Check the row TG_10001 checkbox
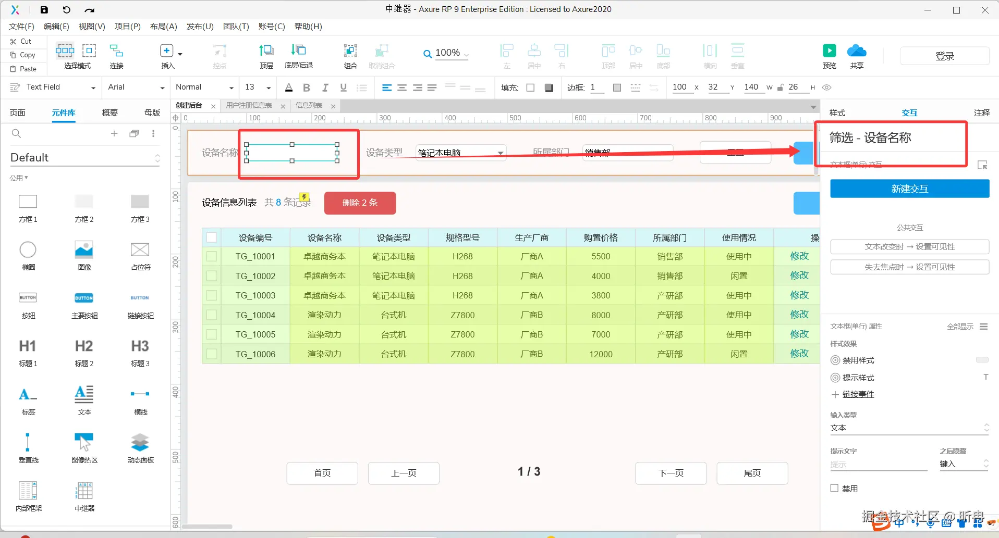This screenshot has width=999, height=538. point(212,256)
